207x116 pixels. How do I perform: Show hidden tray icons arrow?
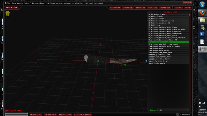coord(199,99)
